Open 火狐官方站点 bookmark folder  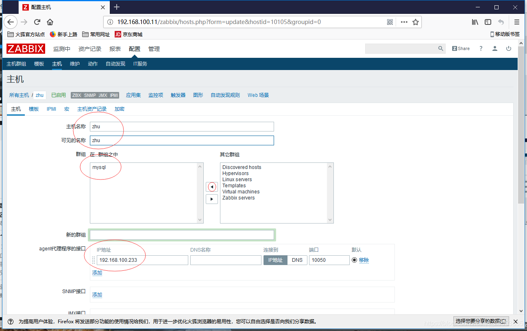click(x=26, y=34)
